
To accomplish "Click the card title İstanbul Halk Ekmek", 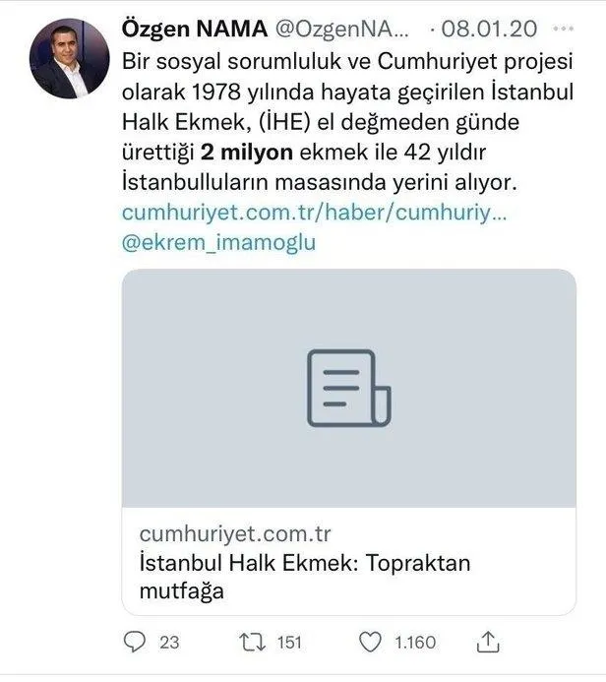I will 305,564.
